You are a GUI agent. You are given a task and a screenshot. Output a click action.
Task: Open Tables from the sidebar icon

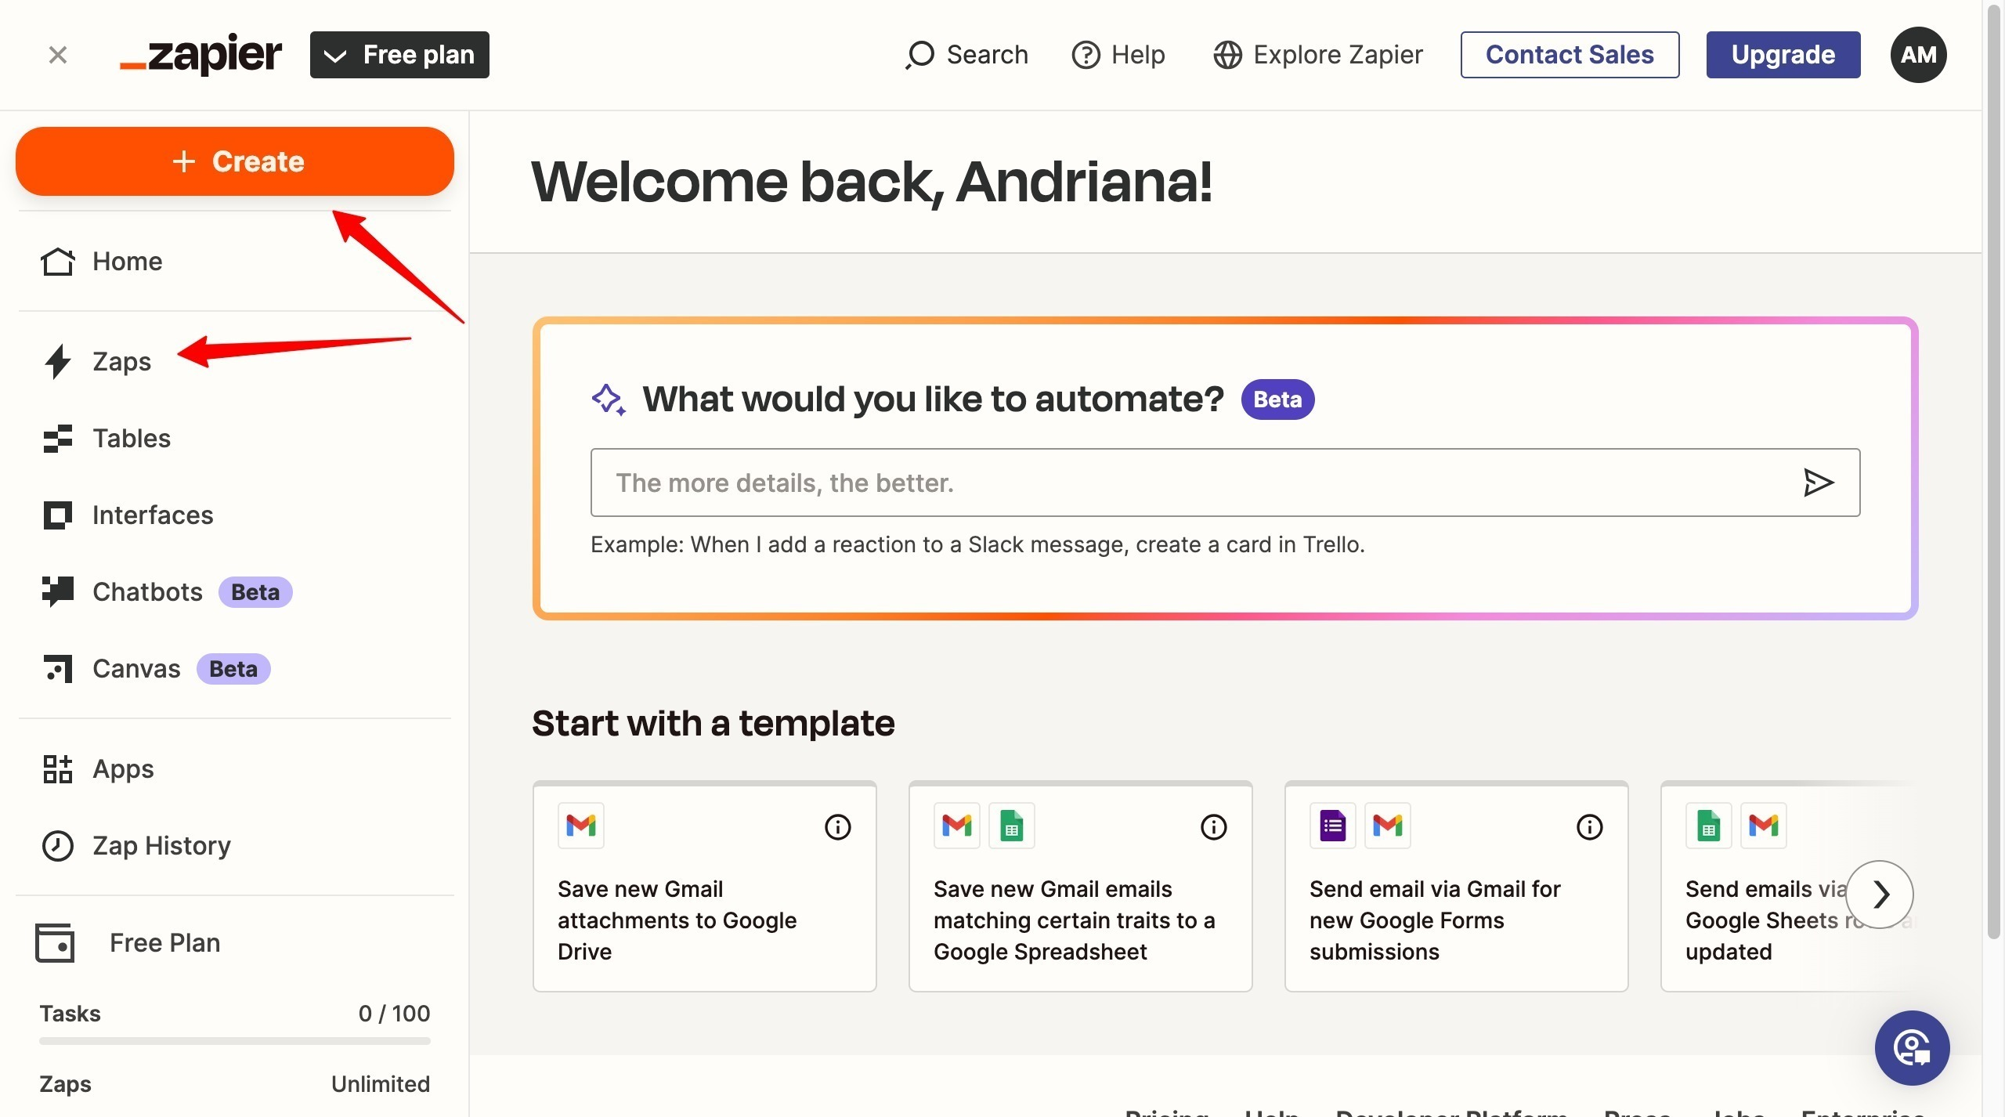tap(57, 439)
